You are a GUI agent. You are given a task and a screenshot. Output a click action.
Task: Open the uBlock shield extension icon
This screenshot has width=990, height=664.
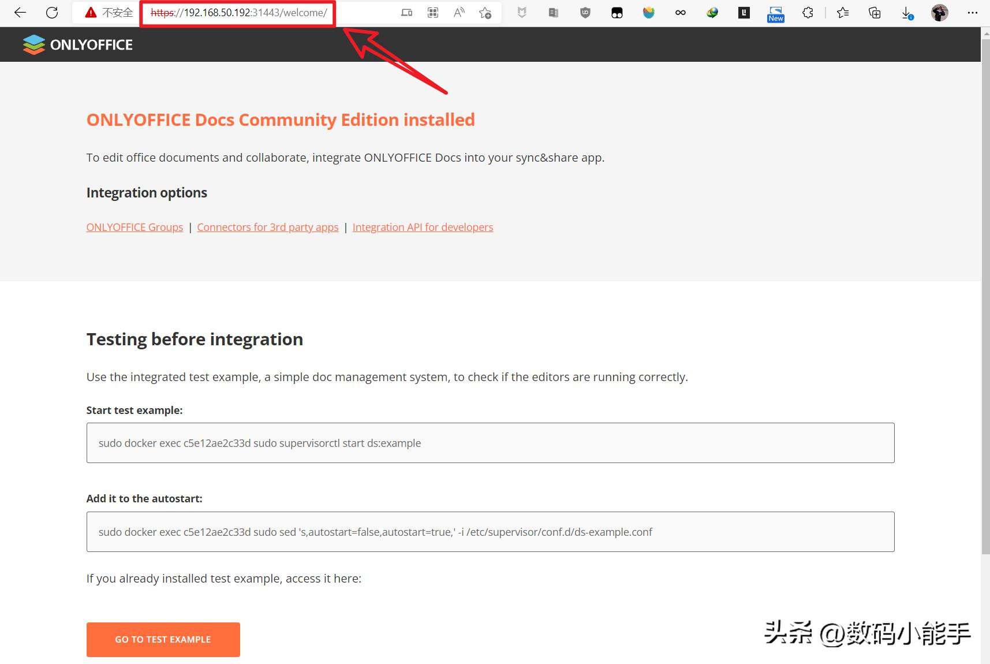585,13
